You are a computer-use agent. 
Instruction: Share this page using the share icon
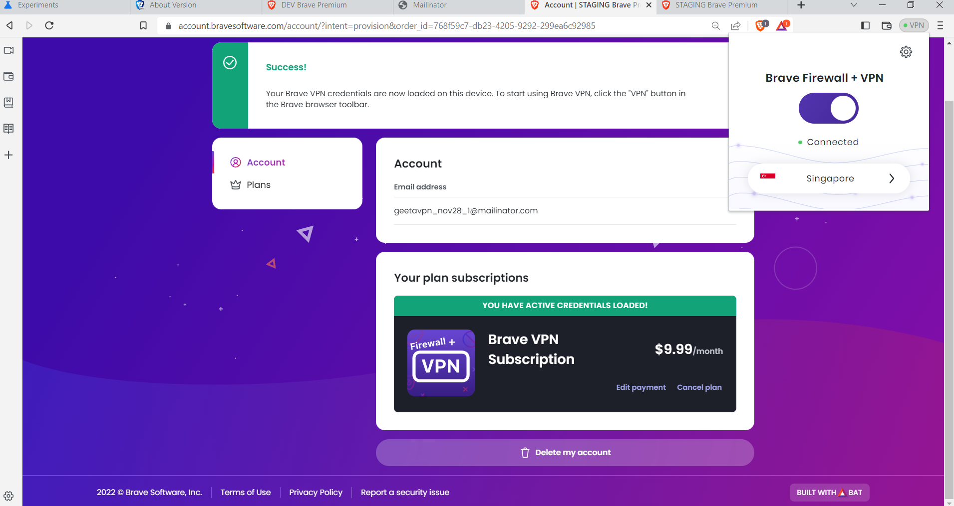(x=736, y=25)
